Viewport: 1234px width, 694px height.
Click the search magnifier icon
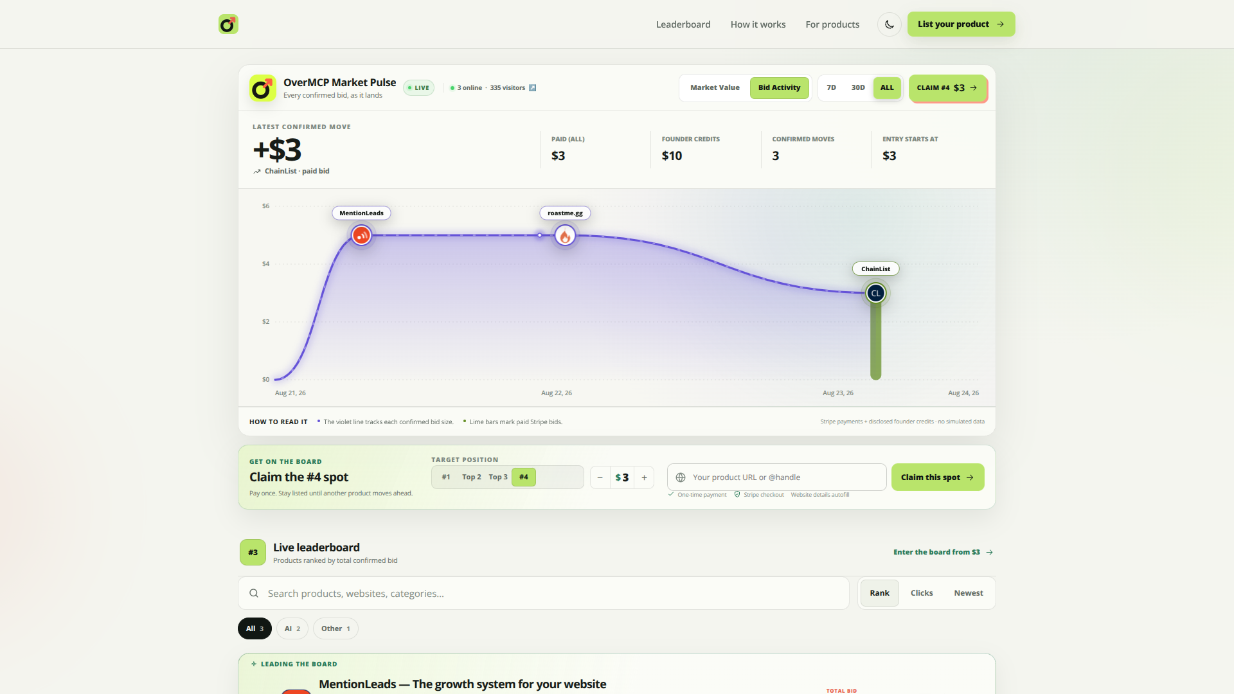pos(254,593)
